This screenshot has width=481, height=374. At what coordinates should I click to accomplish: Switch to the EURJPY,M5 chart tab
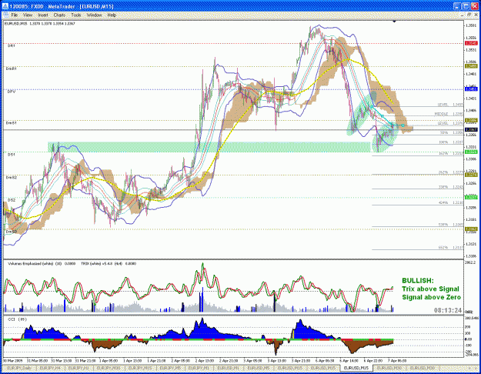pyautogui.click(x=170, y=368)
